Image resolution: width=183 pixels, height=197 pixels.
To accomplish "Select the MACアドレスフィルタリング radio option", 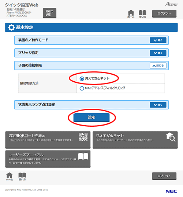I will tap(82, 88).
